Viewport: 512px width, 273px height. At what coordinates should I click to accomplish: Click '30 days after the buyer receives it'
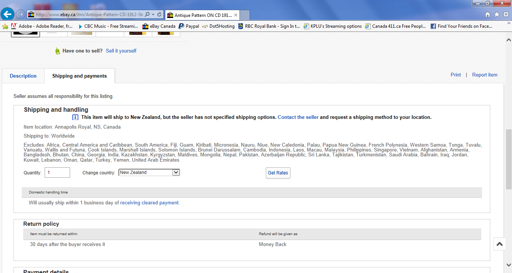67,244
